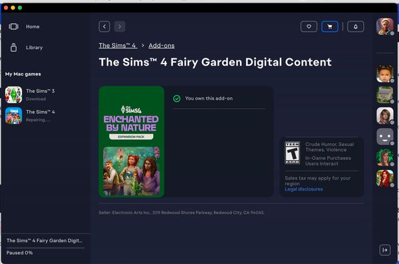Image resolution: width=399 pixels, height=264 pixels.
Task: Open the default grey smiley friend avatar
Action: [385, 137]
